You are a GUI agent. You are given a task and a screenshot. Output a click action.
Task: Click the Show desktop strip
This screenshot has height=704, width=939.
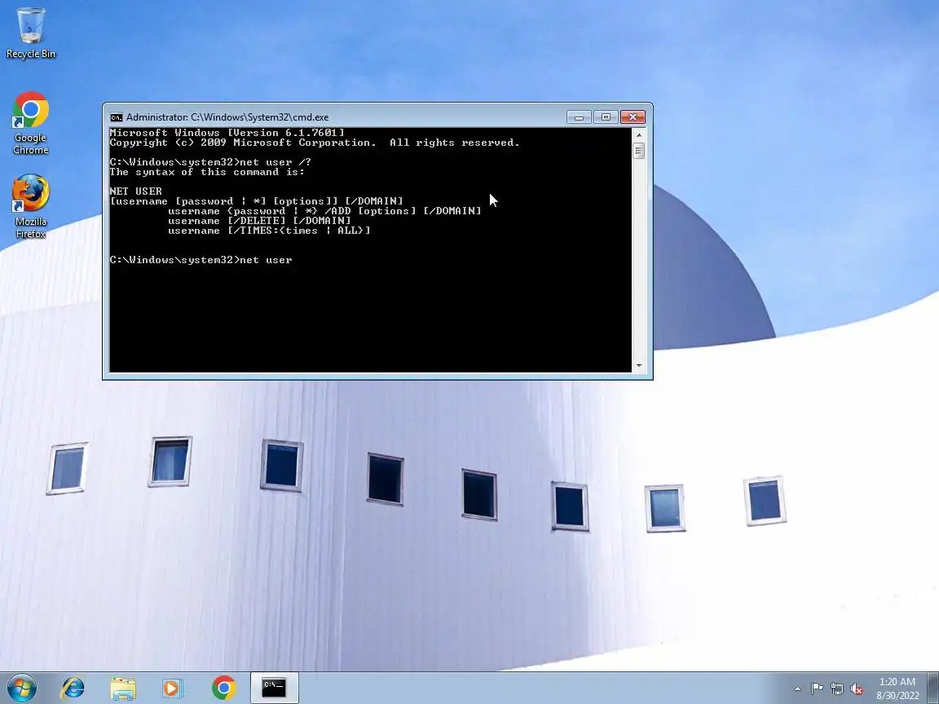[x=933, y=688]
